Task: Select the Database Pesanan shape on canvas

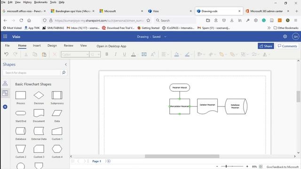Action: 236,107
